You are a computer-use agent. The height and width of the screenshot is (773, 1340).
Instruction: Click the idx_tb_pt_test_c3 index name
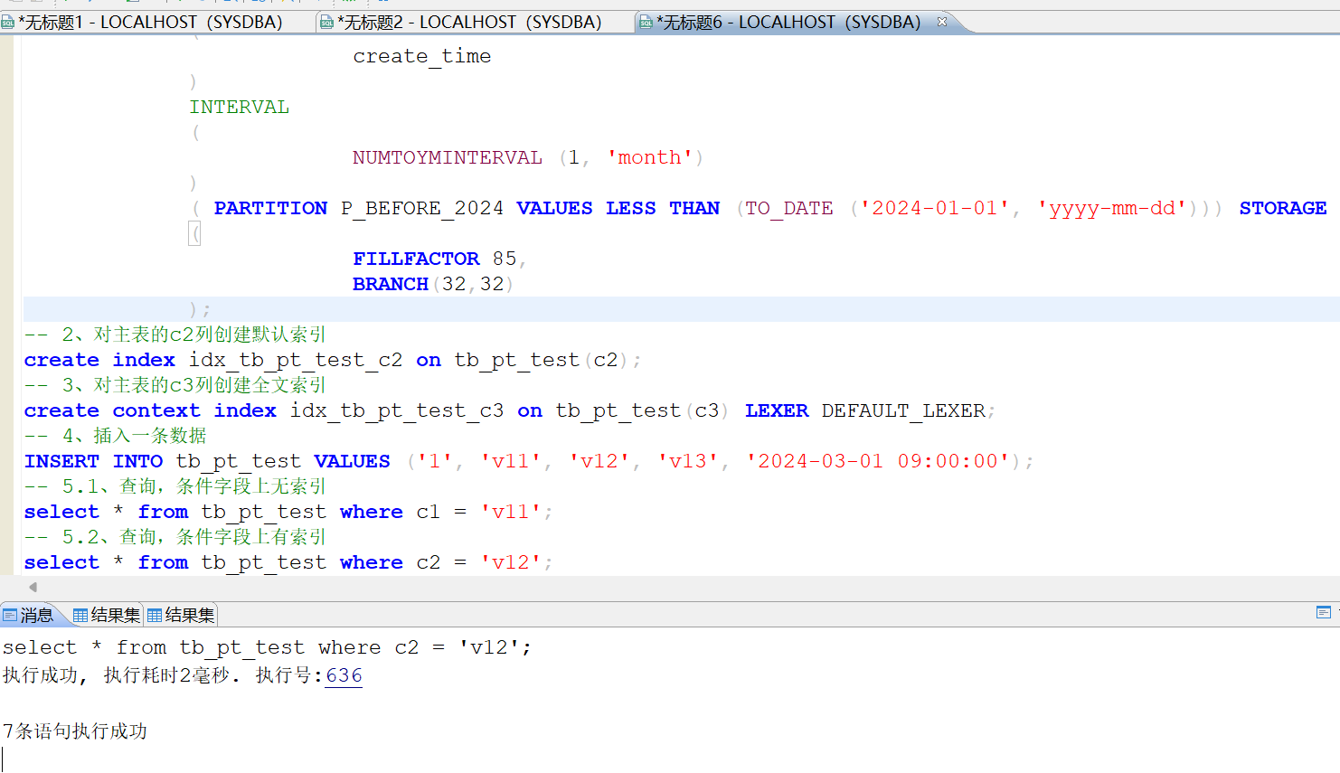(397, 410)
